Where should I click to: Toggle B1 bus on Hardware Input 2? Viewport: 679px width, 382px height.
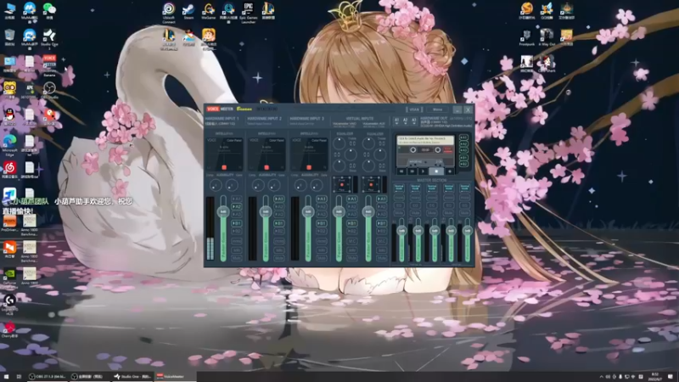pos(279,223)
